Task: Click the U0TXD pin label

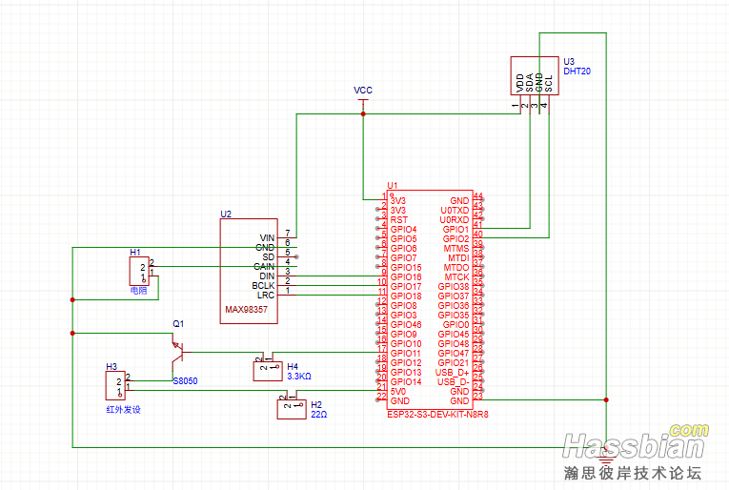Action: 455,210
